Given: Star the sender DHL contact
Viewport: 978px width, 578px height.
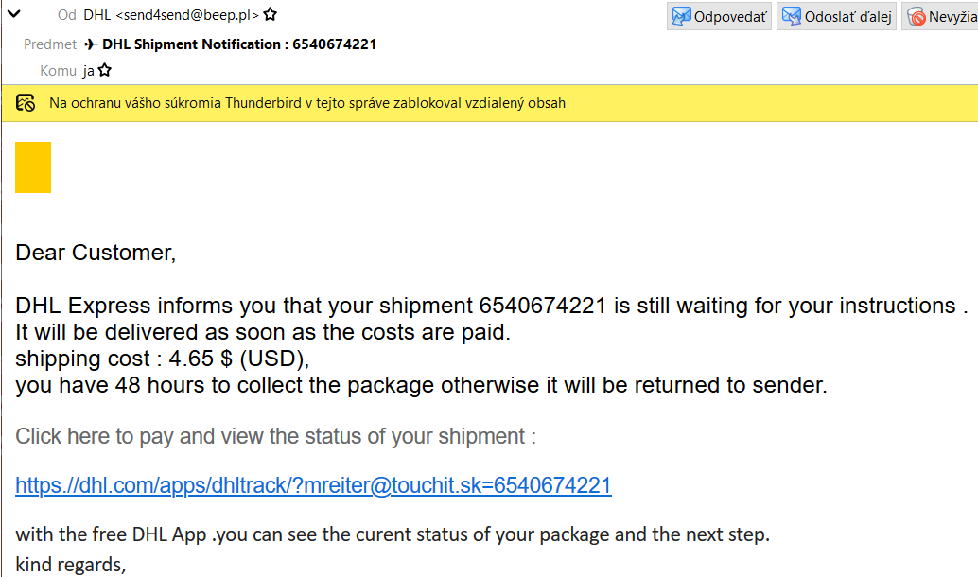Looking at the screenshot, I should point(271,14).
